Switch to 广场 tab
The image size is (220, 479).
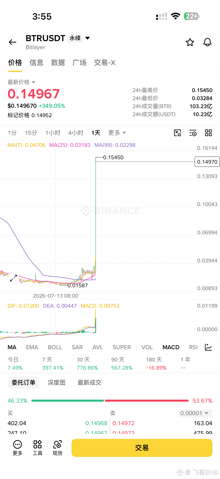click(79, 63)
